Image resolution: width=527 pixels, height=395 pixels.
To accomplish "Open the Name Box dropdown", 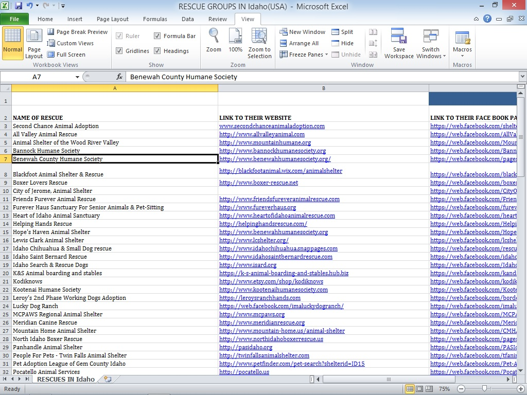I will click(x=77, y=77).
